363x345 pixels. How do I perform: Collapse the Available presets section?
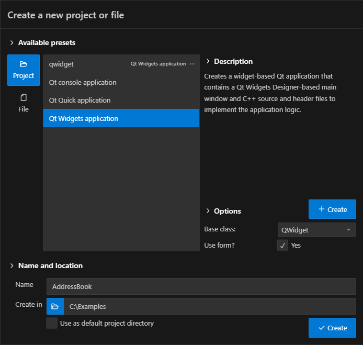tap(12, 42)
